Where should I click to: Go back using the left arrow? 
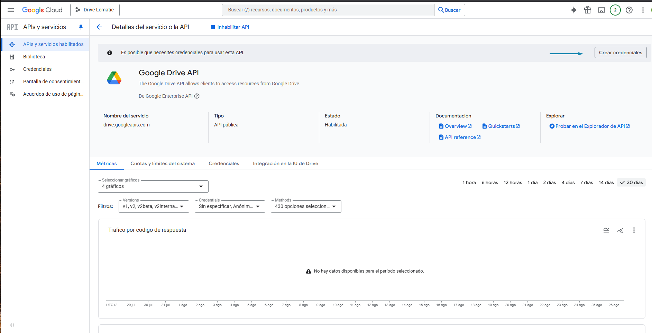point(99,27)
